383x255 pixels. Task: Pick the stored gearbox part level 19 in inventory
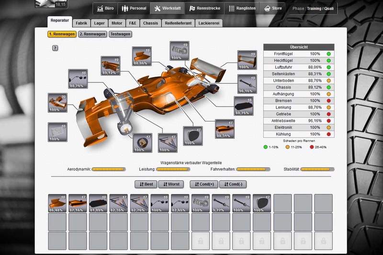[x=201, y=203]
